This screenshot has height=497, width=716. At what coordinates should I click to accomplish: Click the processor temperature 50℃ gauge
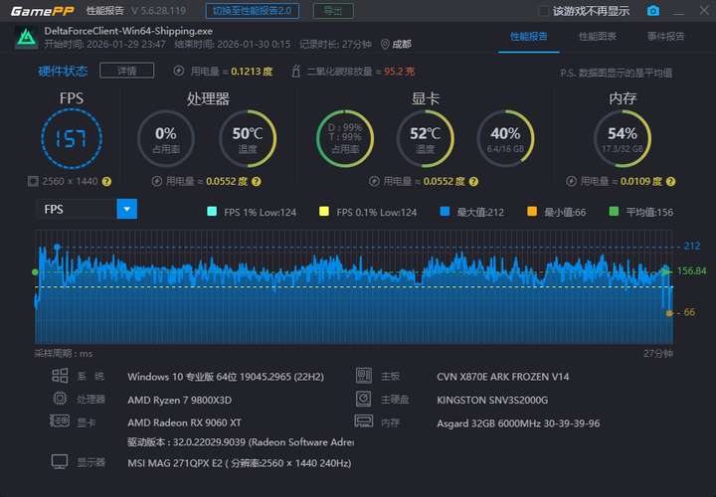pyautogui.click(x=247, y=139)
